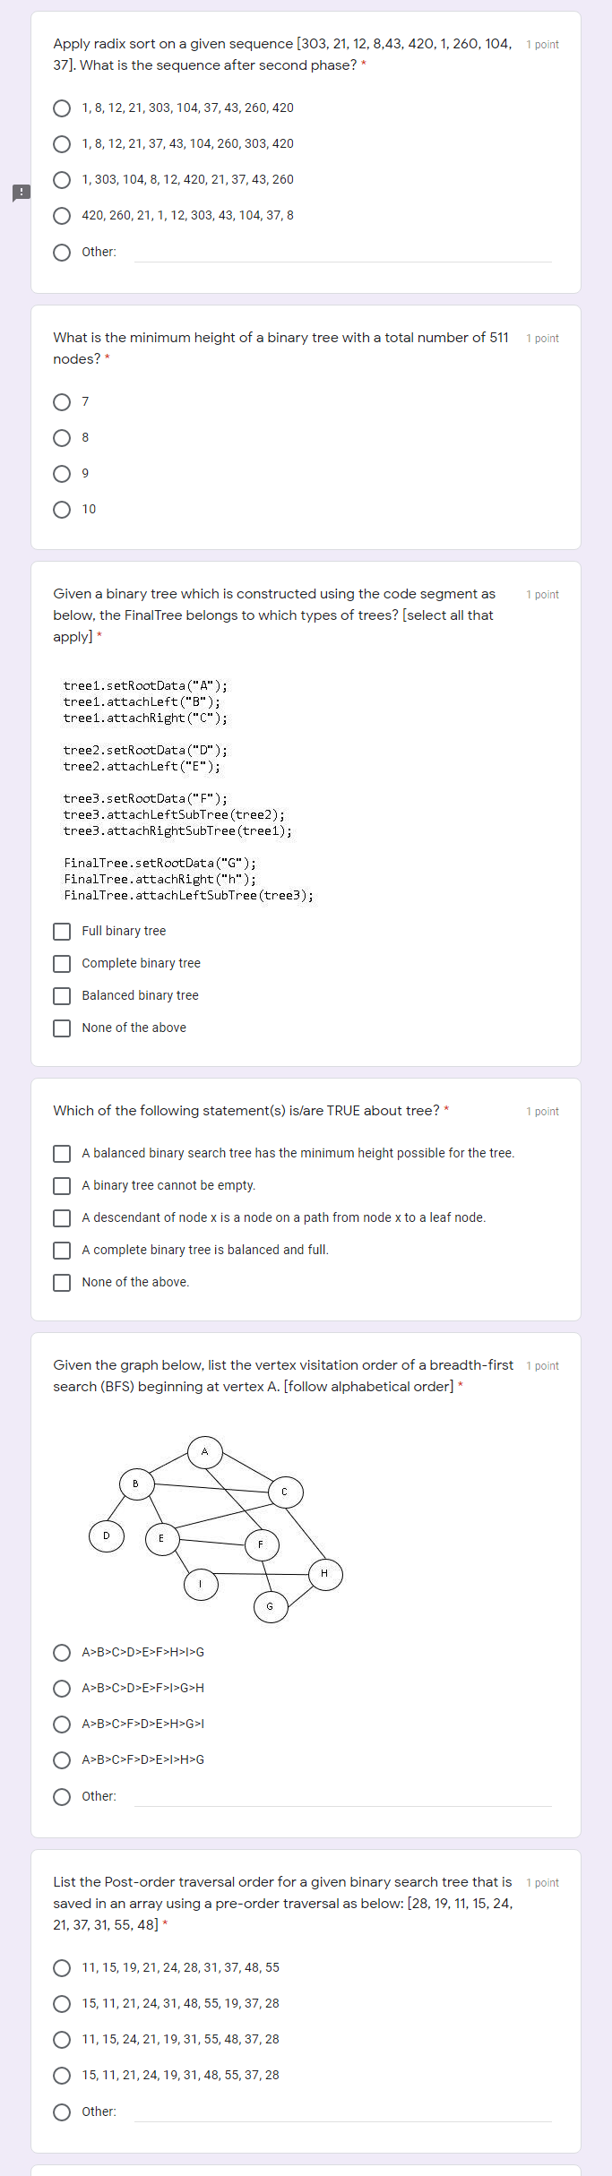Choose the Other option in the radix sort question
This screenshot has height=2176, width=612.
[x=62, y=252]
